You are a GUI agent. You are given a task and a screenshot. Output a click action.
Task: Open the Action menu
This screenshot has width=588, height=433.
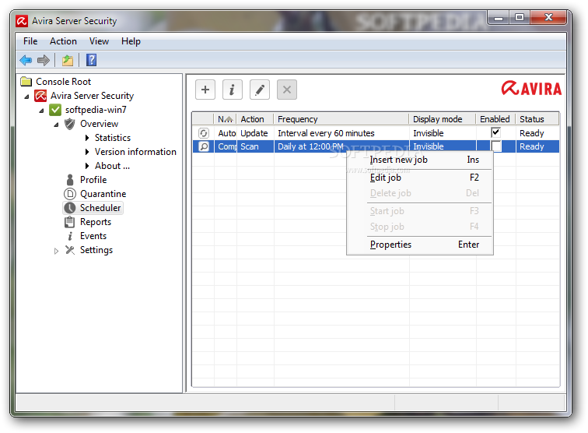click(63, 41)
